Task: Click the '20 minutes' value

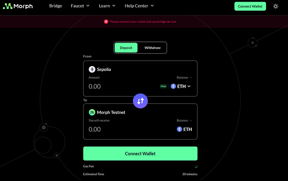Action: [190, 174]
